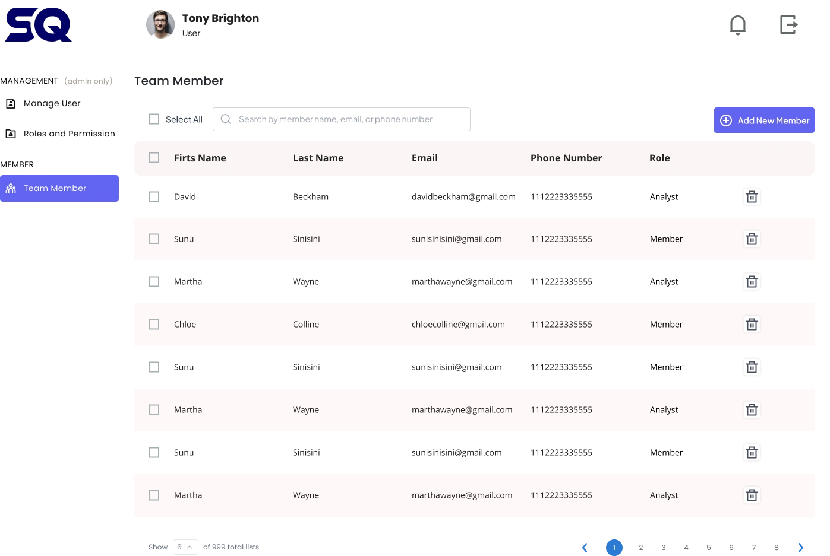Delete Chloe Colline using the trash icon
The width and height of the screenshot is (830, 556).
[752, 324]
